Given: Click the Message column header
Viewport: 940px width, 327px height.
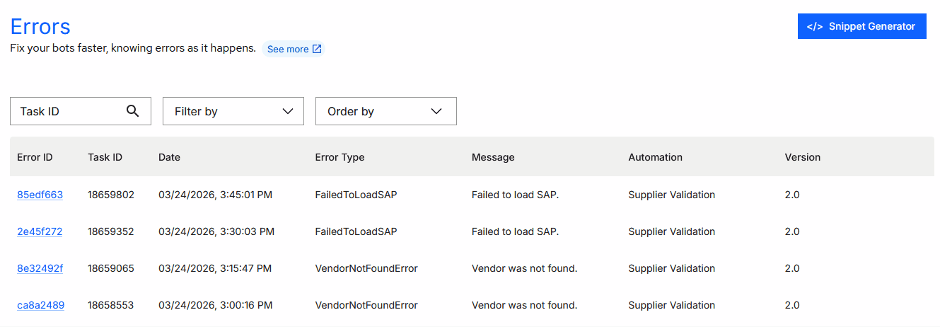Looking at the screenshot, I should (493, 157).
